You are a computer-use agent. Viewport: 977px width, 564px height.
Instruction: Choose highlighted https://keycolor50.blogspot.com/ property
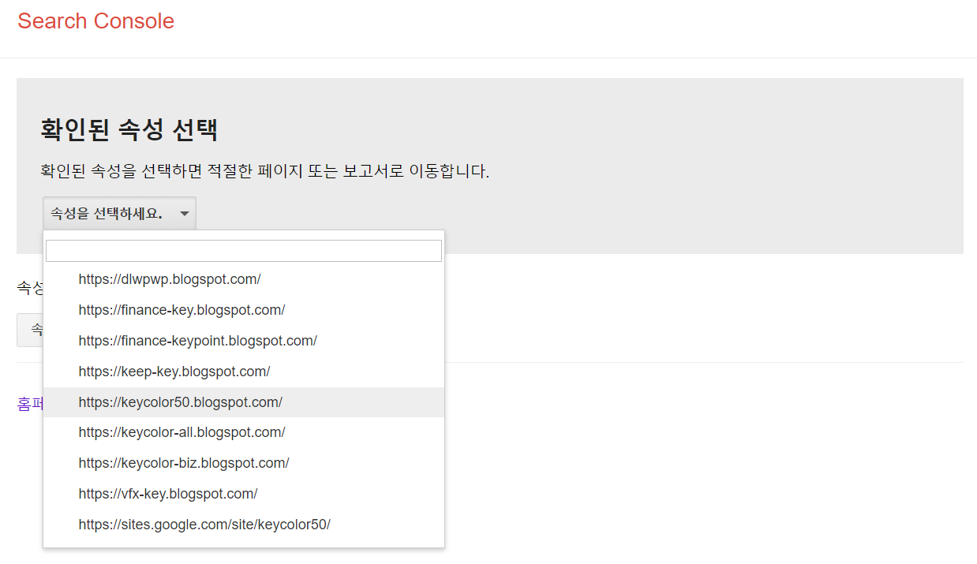click(244, 402)
